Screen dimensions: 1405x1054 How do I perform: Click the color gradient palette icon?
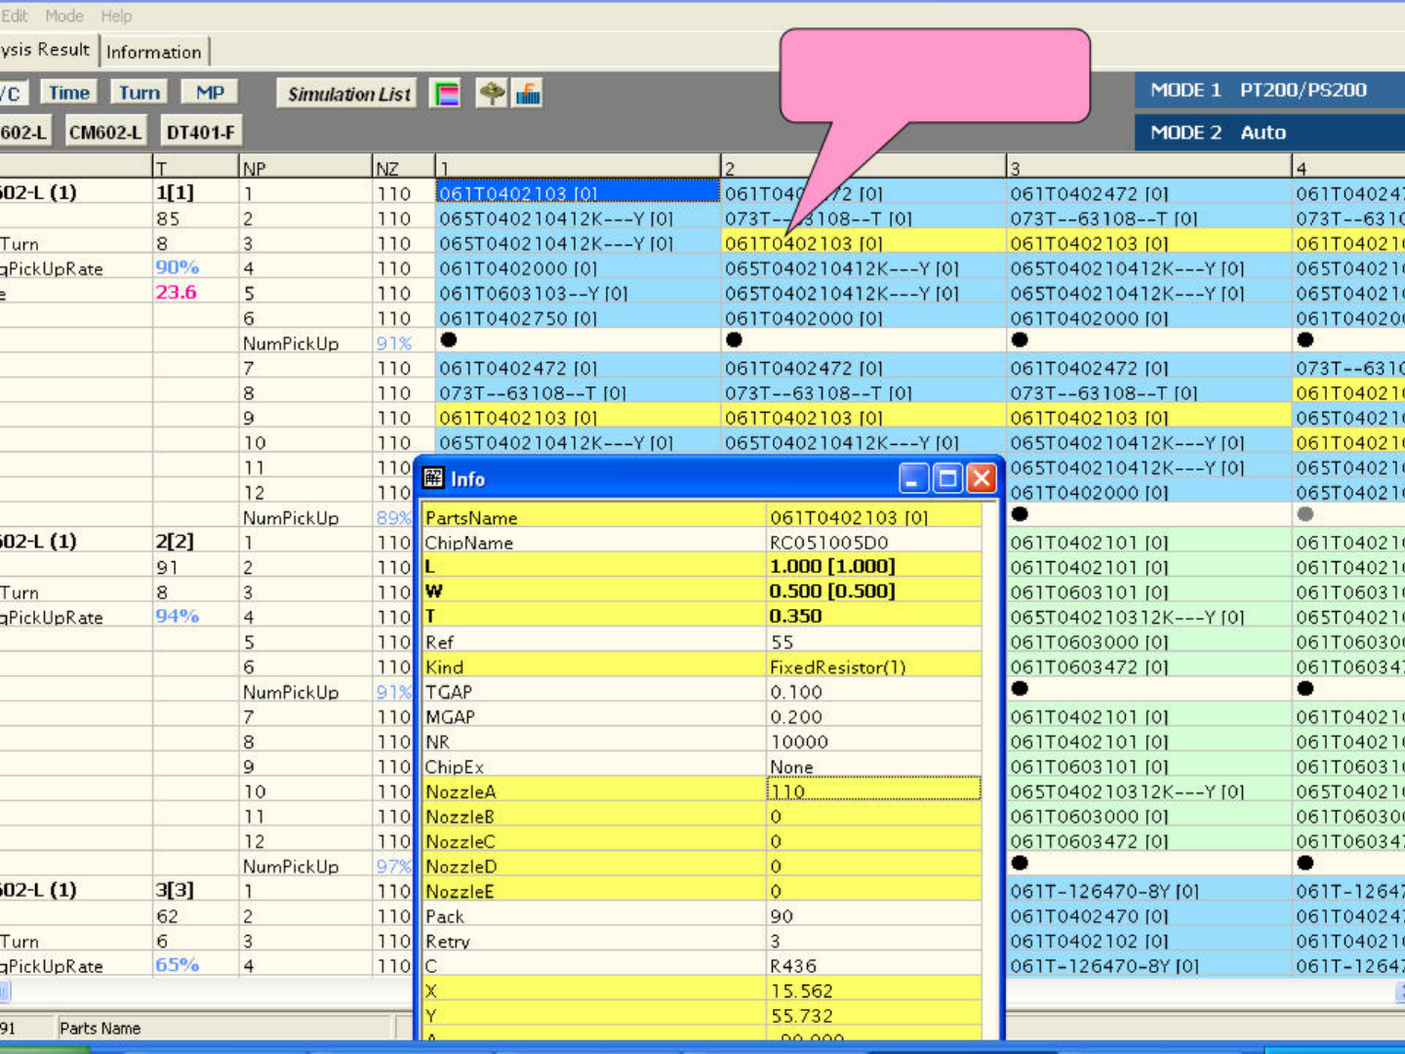pyautogui.click(x=446, y=94)
